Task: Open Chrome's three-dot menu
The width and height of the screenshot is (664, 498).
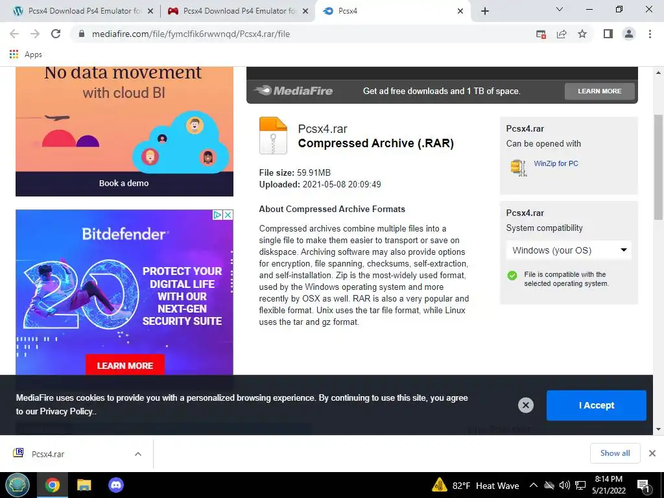Action: [650, 34]
